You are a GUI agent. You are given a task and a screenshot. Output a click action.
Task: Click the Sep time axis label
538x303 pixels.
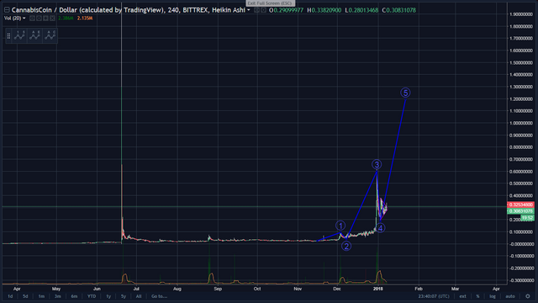pyautogui.click(x=218, y=289)
